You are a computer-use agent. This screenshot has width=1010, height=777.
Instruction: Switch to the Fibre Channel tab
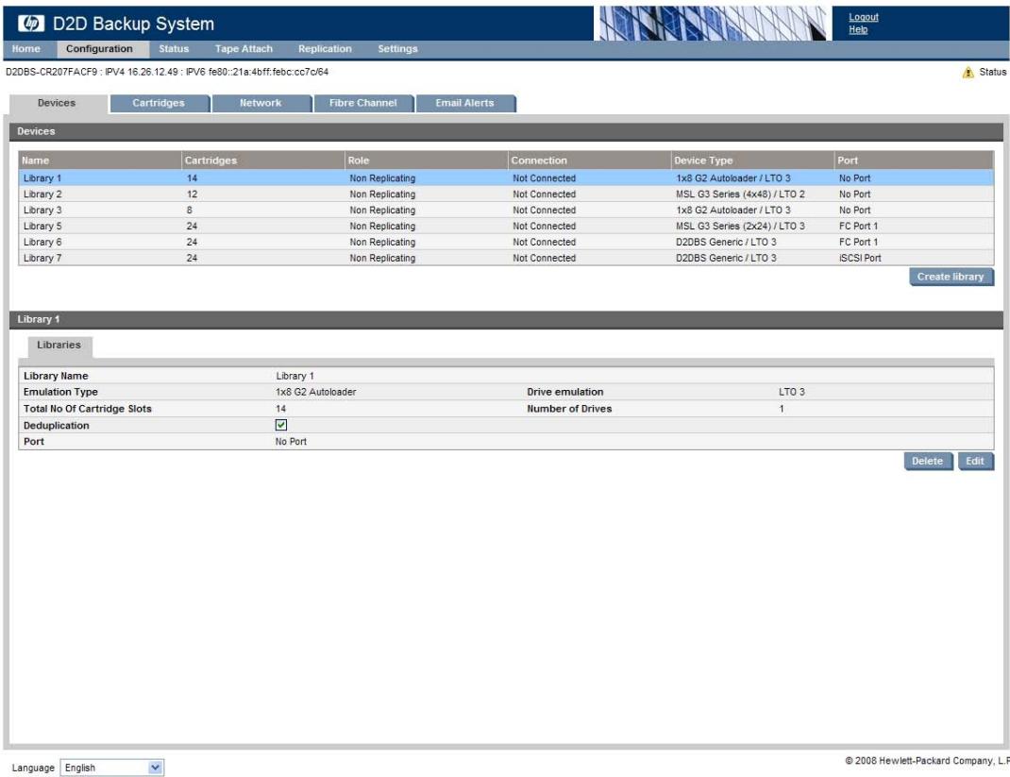(363, 103)
